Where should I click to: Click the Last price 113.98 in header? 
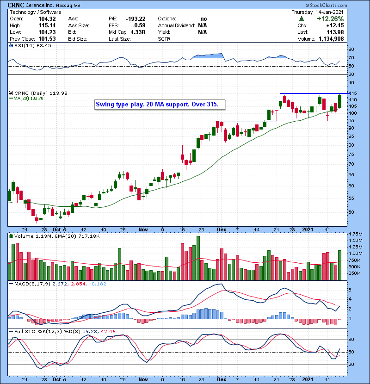[x=335, y=32]
